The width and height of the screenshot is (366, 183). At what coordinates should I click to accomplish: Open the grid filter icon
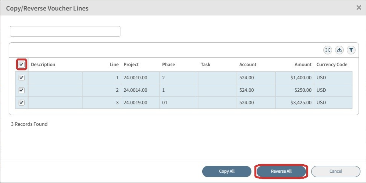pyautogui.click(x=351, y=50)
